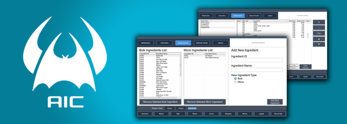Open Job Control tab in the back window
The image size is (347, 124).
222,16
